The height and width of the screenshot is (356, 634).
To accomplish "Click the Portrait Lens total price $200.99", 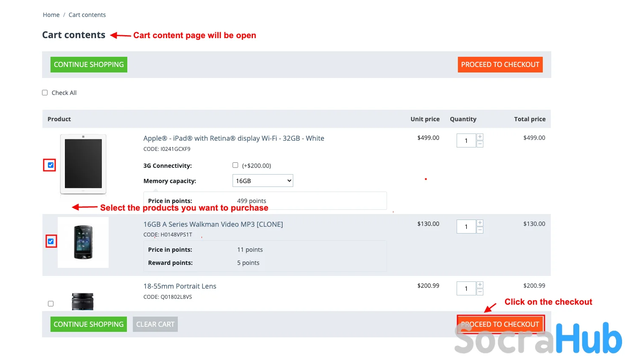I will coord(534,286).
